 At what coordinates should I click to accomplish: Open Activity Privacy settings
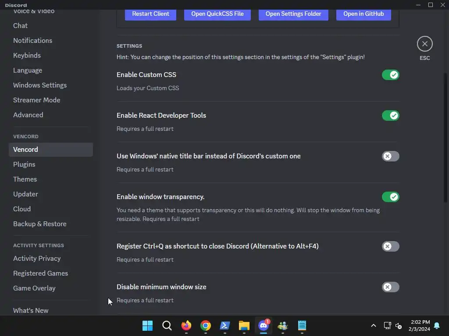click(51, 258)
